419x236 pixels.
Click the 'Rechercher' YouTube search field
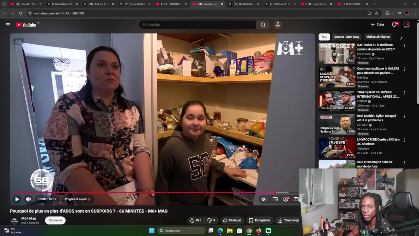pyautogui.click(x=197, y=25)
